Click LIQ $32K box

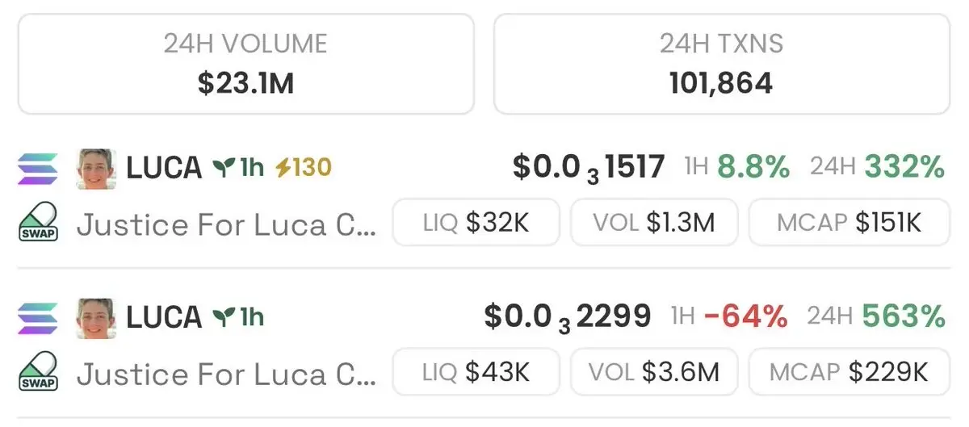[476, 222]
